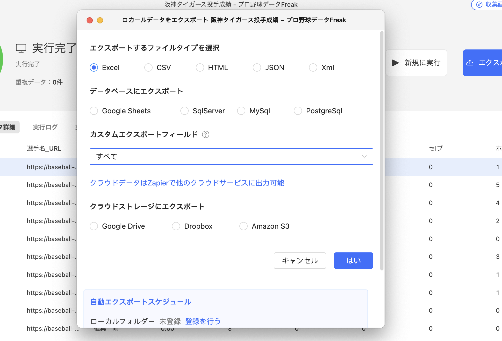Switch to the 実行ログ tab
The width and height of the screenshot is (502, 341).
click(x=45, y=127)
